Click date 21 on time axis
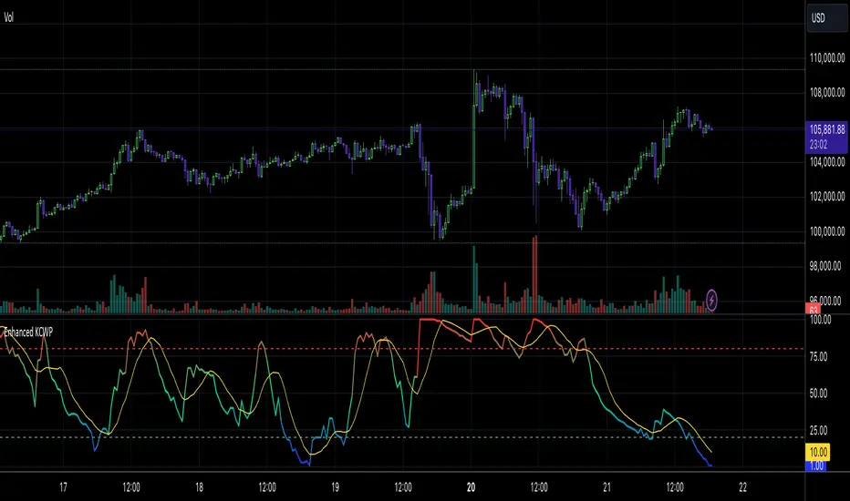850x501 pixels. point(606,487)
